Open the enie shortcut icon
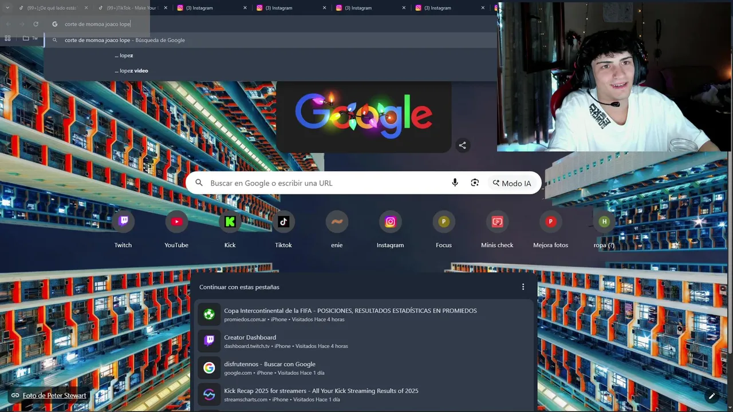Screen dimensions: 733x412 coord(337,221)
